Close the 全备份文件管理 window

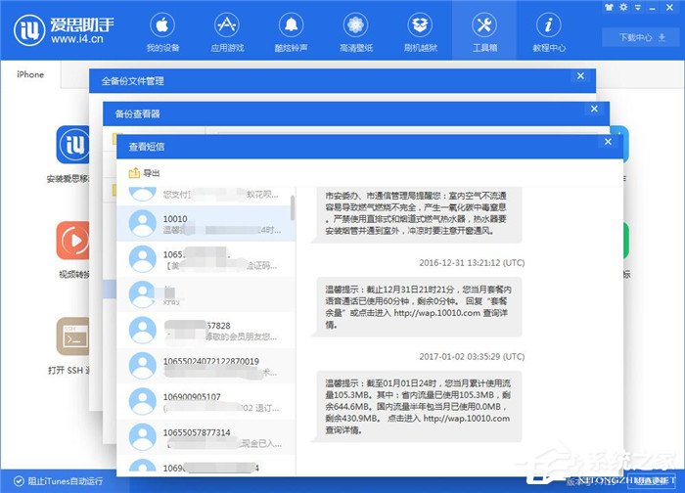(x=580, y=76)
